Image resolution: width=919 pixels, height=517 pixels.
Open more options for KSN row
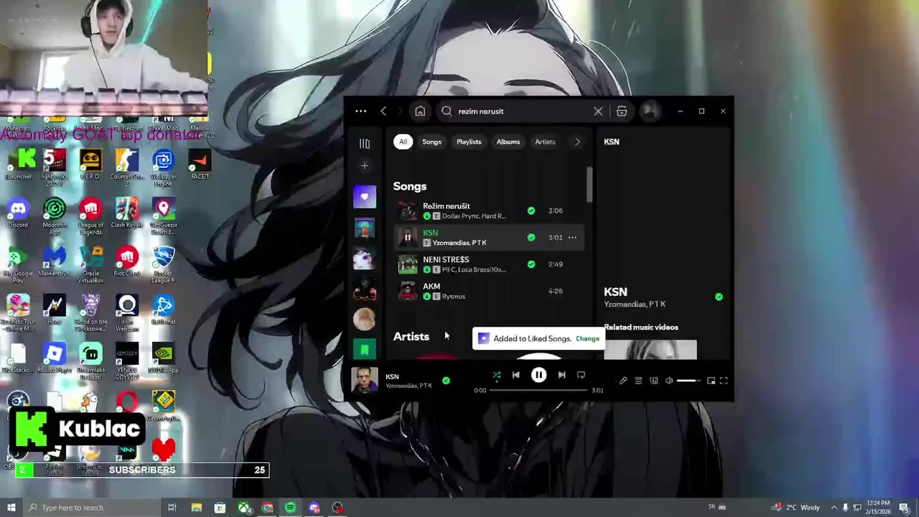click(572, 237)
